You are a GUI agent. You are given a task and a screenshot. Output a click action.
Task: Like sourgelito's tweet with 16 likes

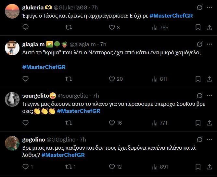(x=112, y=123)
